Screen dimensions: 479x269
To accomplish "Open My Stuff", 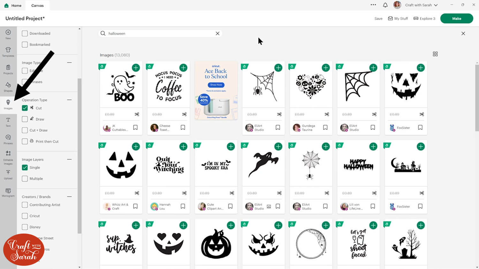I will (x=398, y=19).
